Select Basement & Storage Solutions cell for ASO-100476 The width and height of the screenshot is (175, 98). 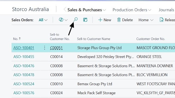click(x=106, y=66)
